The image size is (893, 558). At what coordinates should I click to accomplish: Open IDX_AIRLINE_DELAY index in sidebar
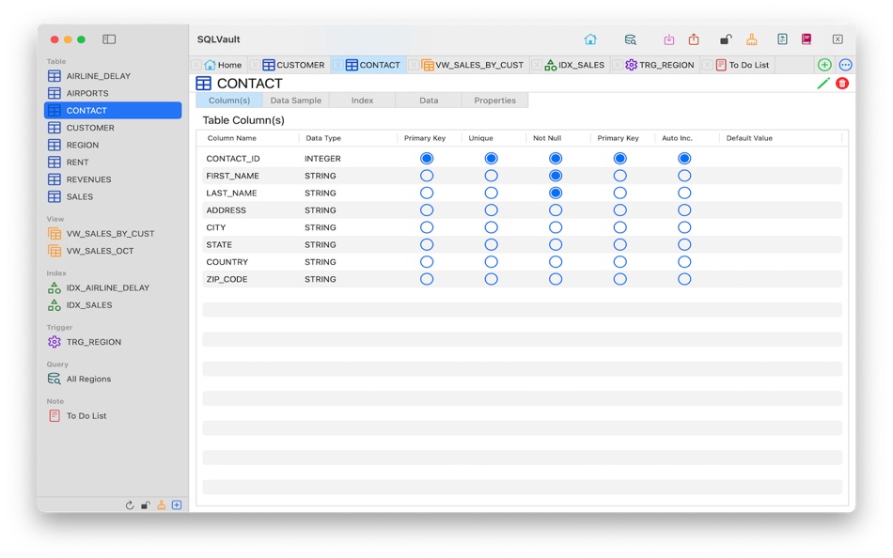113,287
